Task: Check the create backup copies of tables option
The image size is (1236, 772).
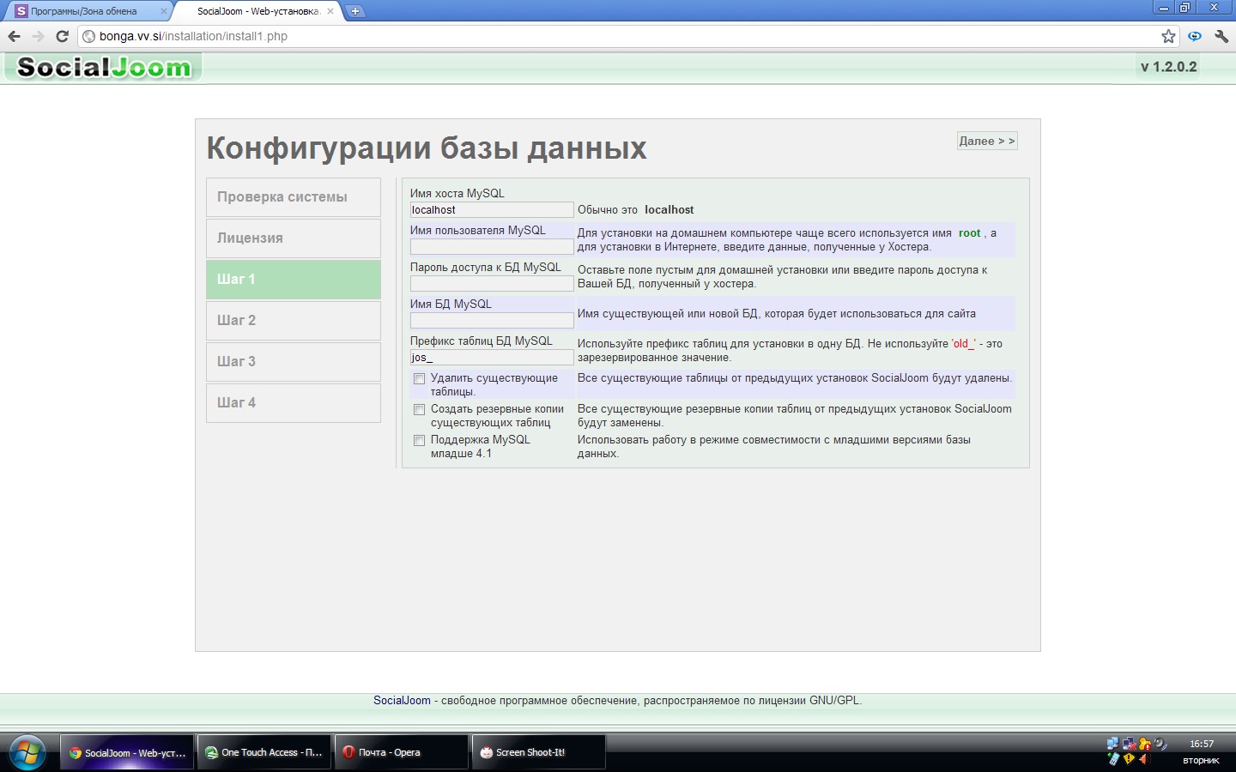Action: [419, 409]
